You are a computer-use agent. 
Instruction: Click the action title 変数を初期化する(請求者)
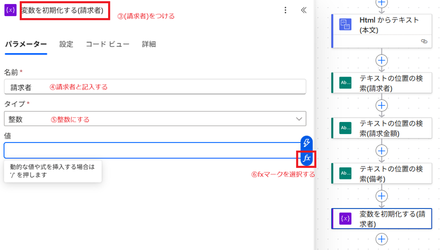click(62, 10)
